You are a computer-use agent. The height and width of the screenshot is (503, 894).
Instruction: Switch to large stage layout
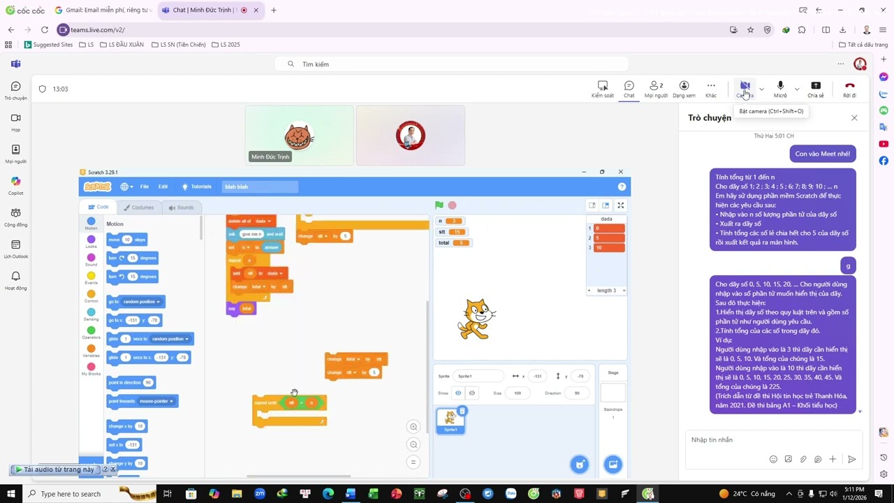pos(605,205)
